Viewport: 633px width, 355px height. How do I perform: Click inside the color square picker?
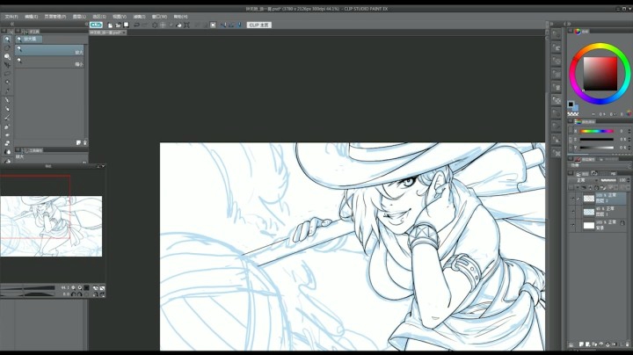click(x=600, y=74)
